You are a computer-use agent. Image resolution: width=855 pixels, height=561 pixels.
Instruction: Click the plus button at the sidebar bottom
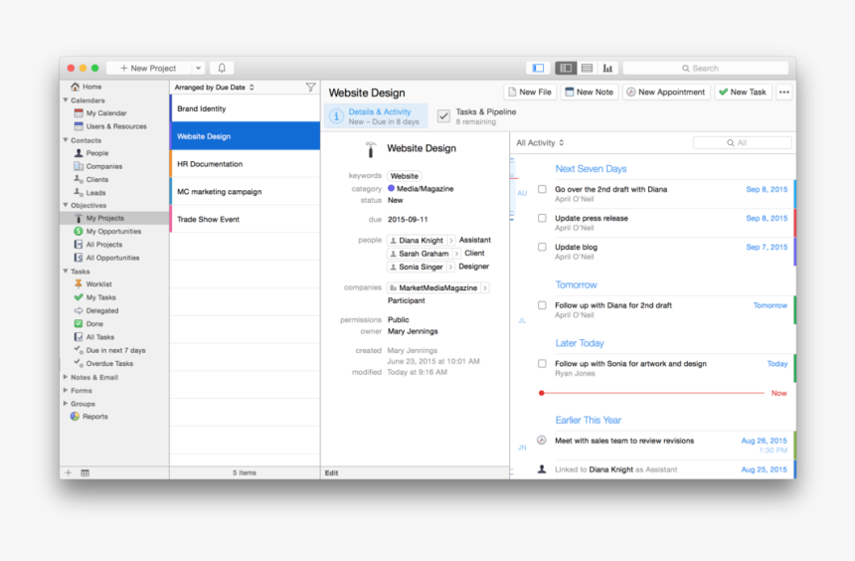coord(69,473)
